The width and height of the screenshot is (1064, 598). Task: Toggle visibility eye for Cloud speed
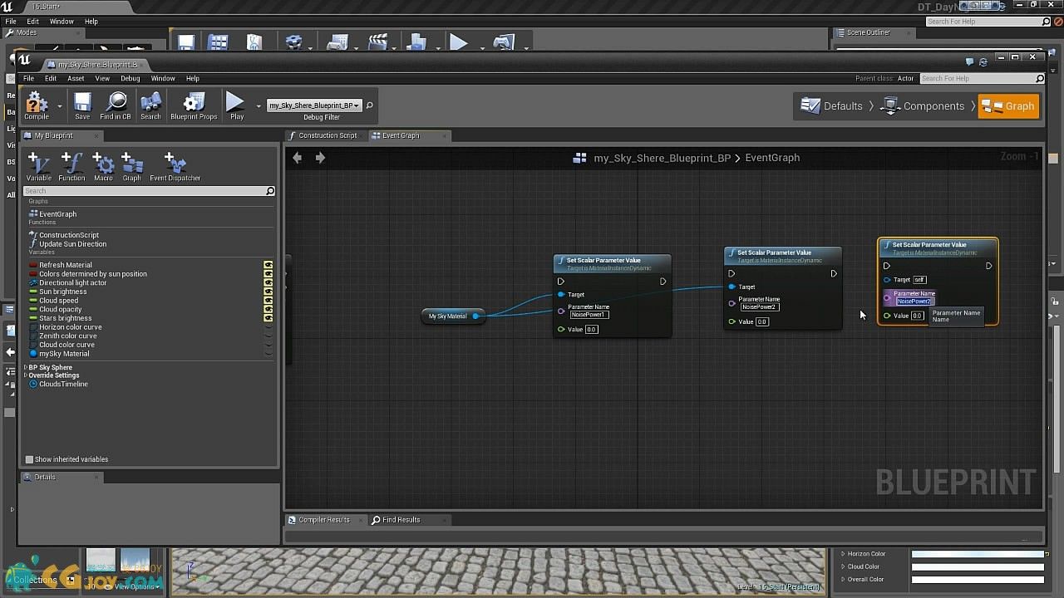(x=268, y=301)
